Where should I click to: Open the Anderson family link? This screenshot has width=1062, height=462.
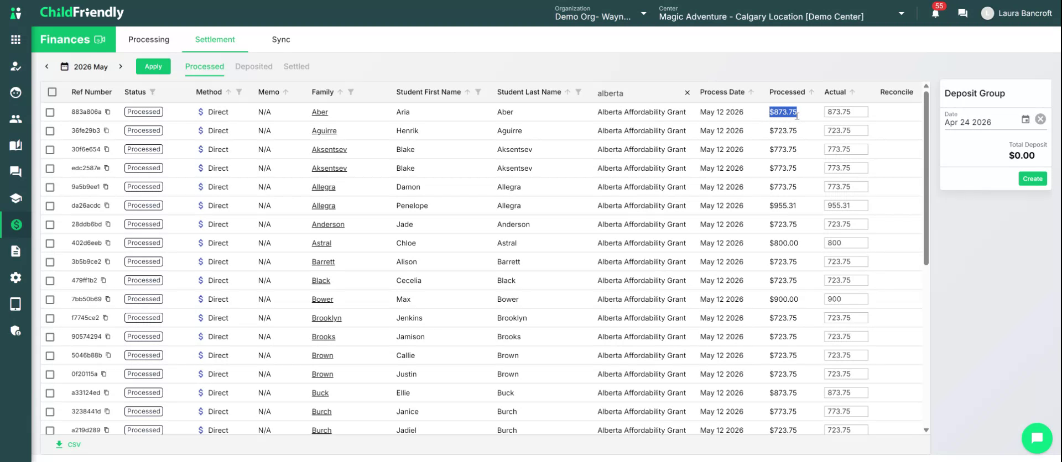click(x=328, y=224)
